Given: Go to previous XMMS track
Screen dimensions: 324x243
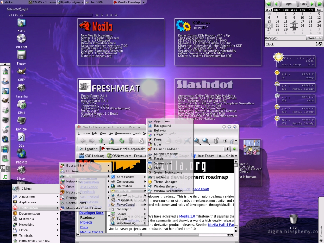Looking at the screenshot, I should click(x=97, y=15).
